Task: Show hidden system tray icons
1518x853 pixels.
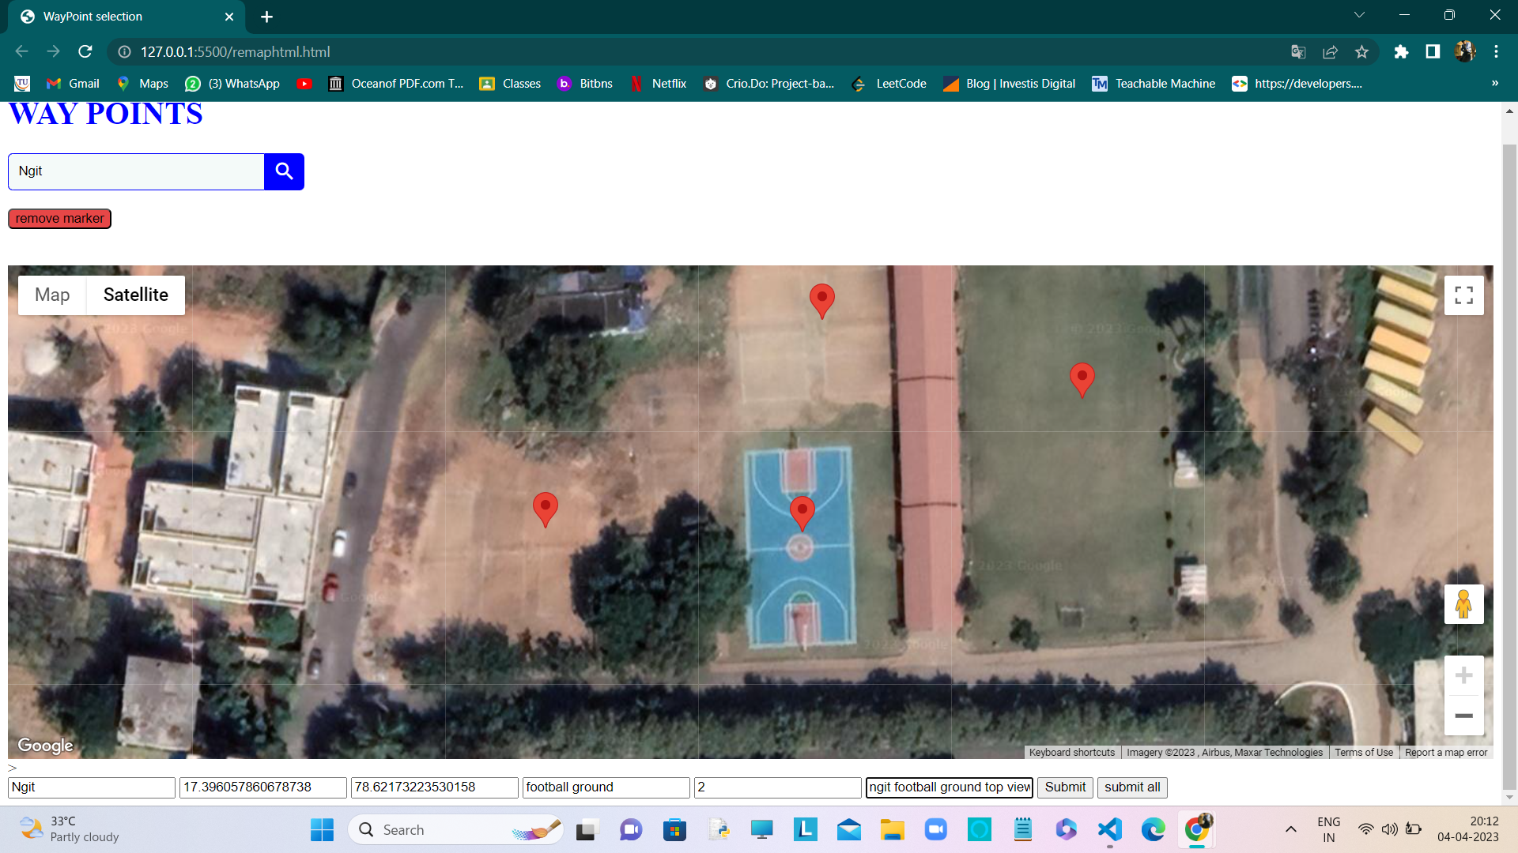Action: (1290, 829)
